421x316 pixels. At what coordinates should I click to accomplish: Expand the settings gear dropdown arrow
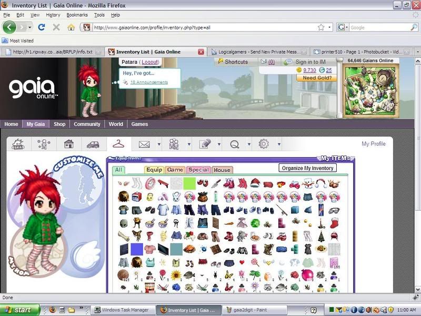click(279, 144)
